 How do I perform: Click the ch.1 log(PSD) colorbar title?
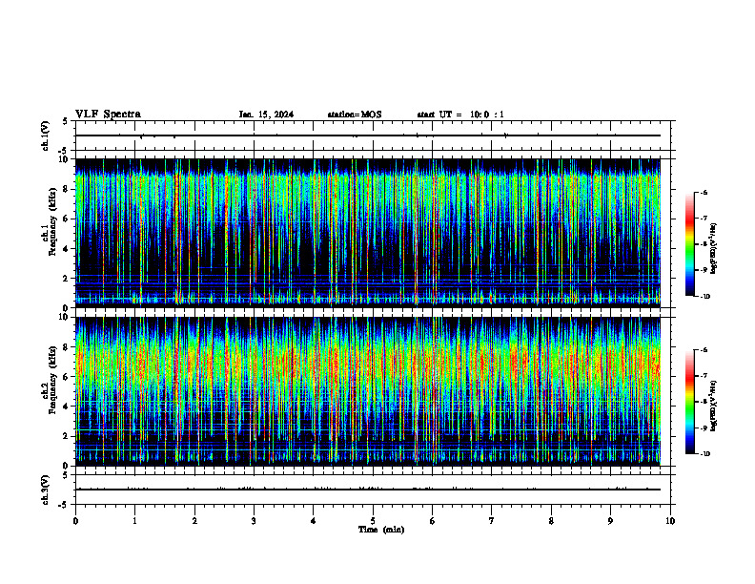pyautogui.click(x=714, y=248)
